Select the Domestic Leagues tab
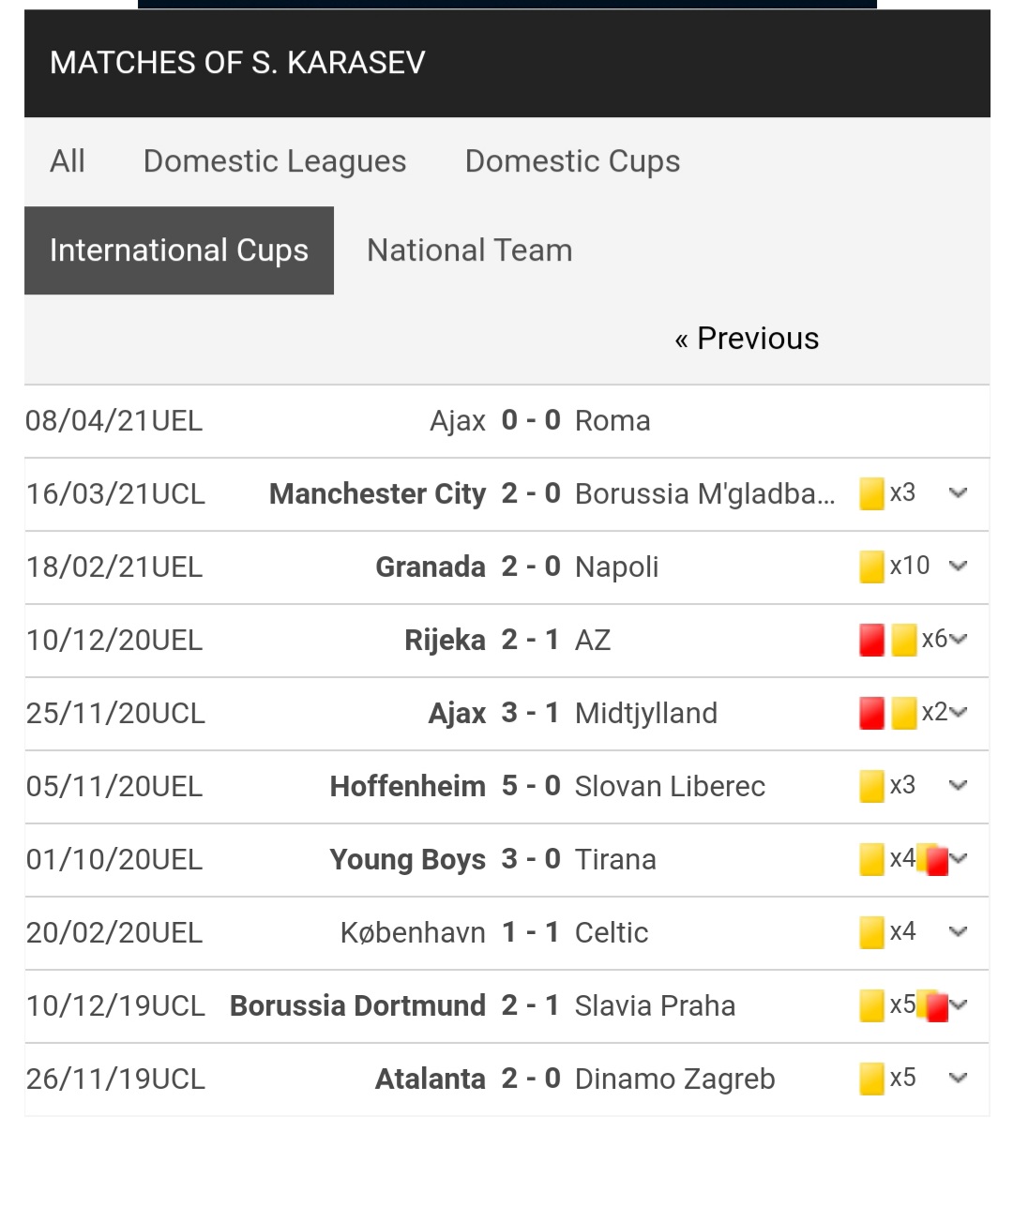Viewport: 1013px width, 1208px height. click(275, 161)
